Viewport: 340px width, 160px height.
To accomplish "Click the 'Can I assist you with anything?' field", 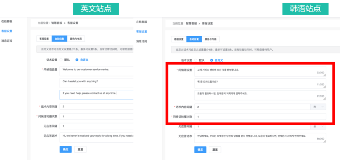I will coord(97,83).
